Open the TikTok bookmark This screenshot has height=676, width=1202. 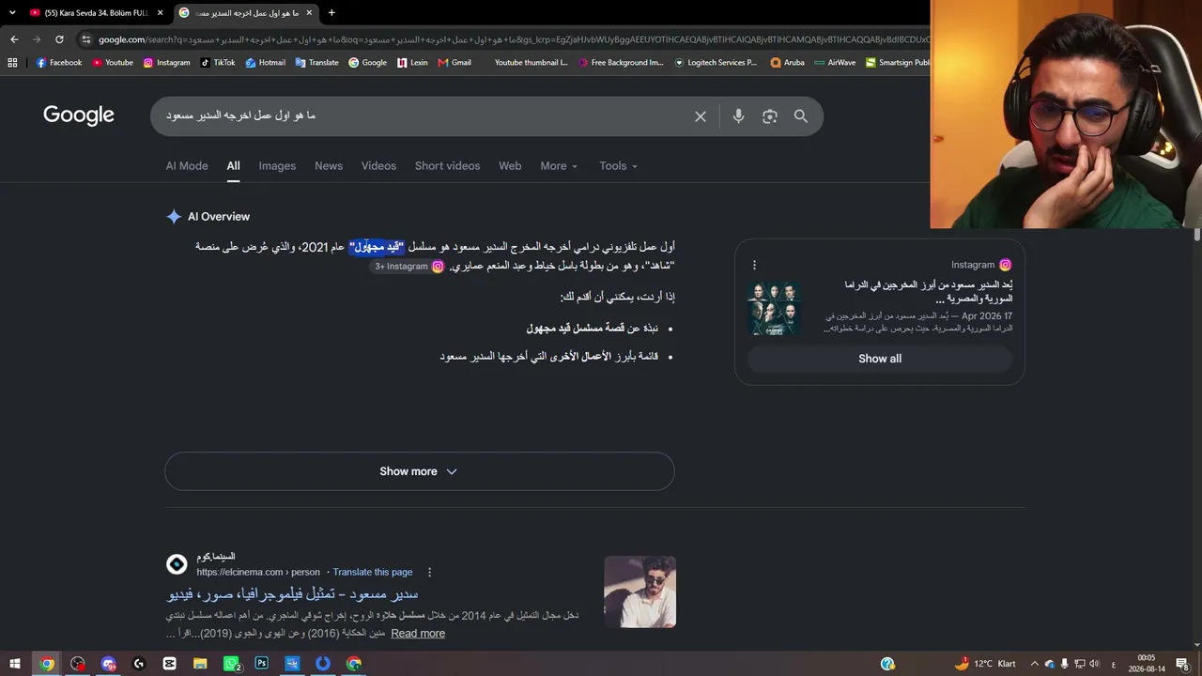coord(218,63)
